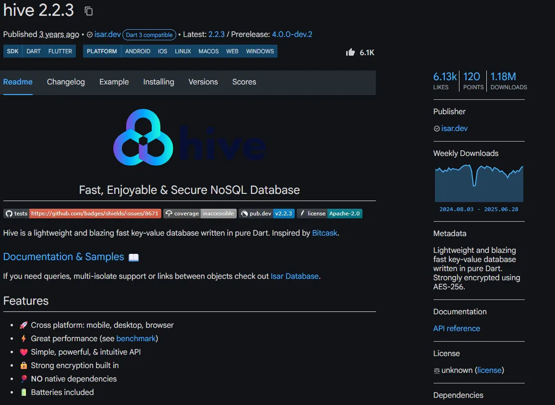Click the Weekly Downloads chart
The width and height of the screenshot is (555, 405).
click(x=479, y=183)
